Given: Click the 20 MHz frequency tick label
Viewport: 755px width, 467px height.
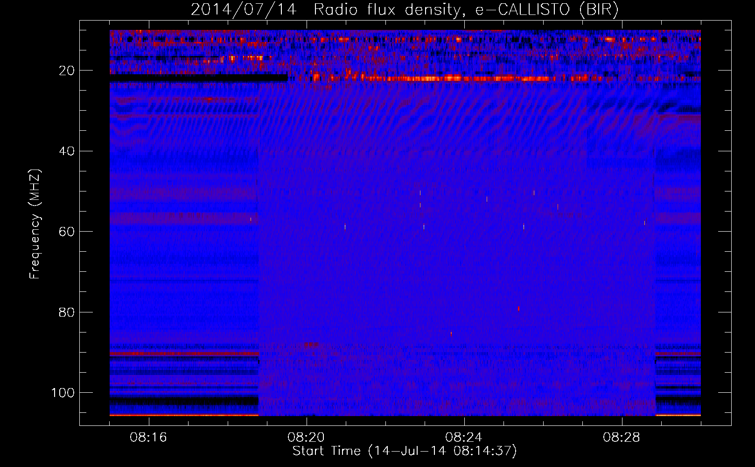Looking at the screenshot, I should coord(67,71).
